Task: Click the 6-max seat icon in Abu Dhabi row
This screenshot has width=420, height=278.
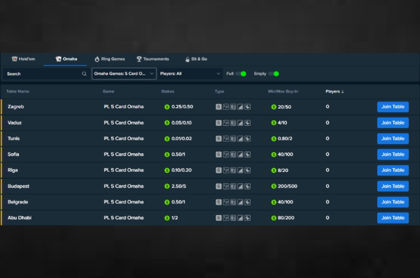Action: click(218, 218)
